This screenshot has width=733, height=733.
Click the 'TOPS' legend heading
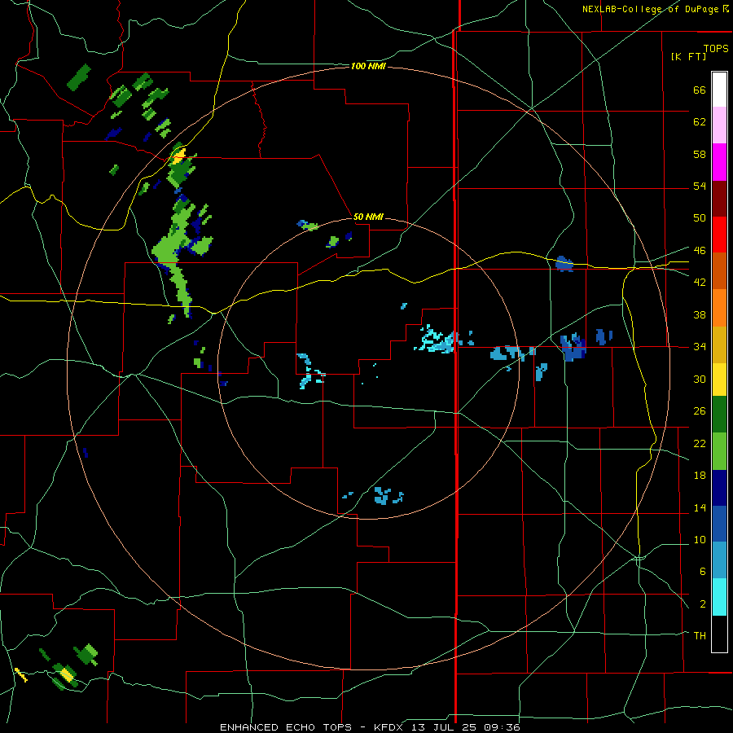coord(716,48)
